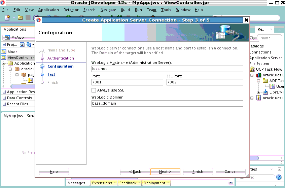Toggle the Always use SSL checkbox
Image resolution: width=285 pixels, height=188 pixels.
tap(94, 90)
